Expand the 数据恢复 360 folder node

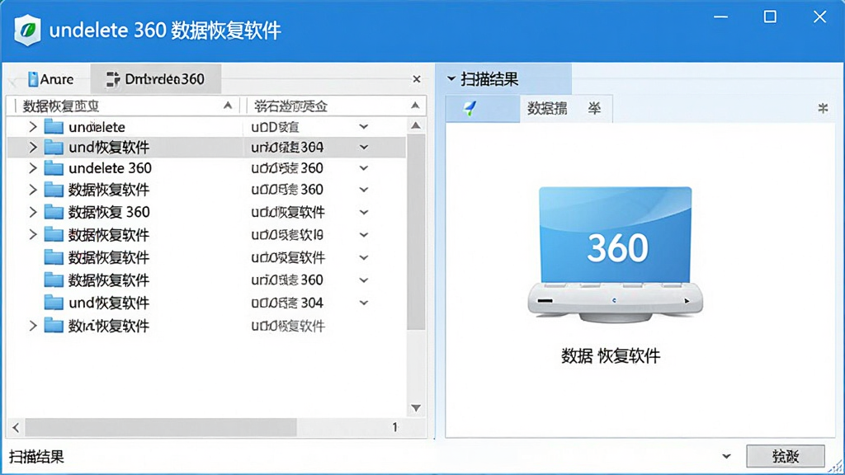click(x=33, y=212)
